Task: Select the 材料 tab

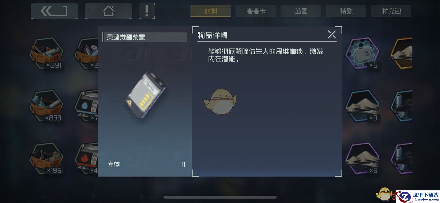Action: click(x=211, y=11)
